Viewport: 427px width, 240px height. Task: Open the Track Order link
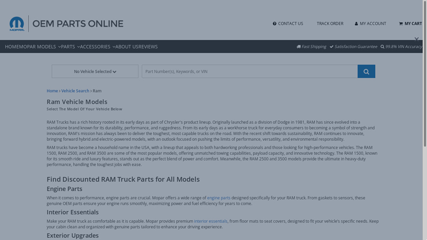point(330,23)
